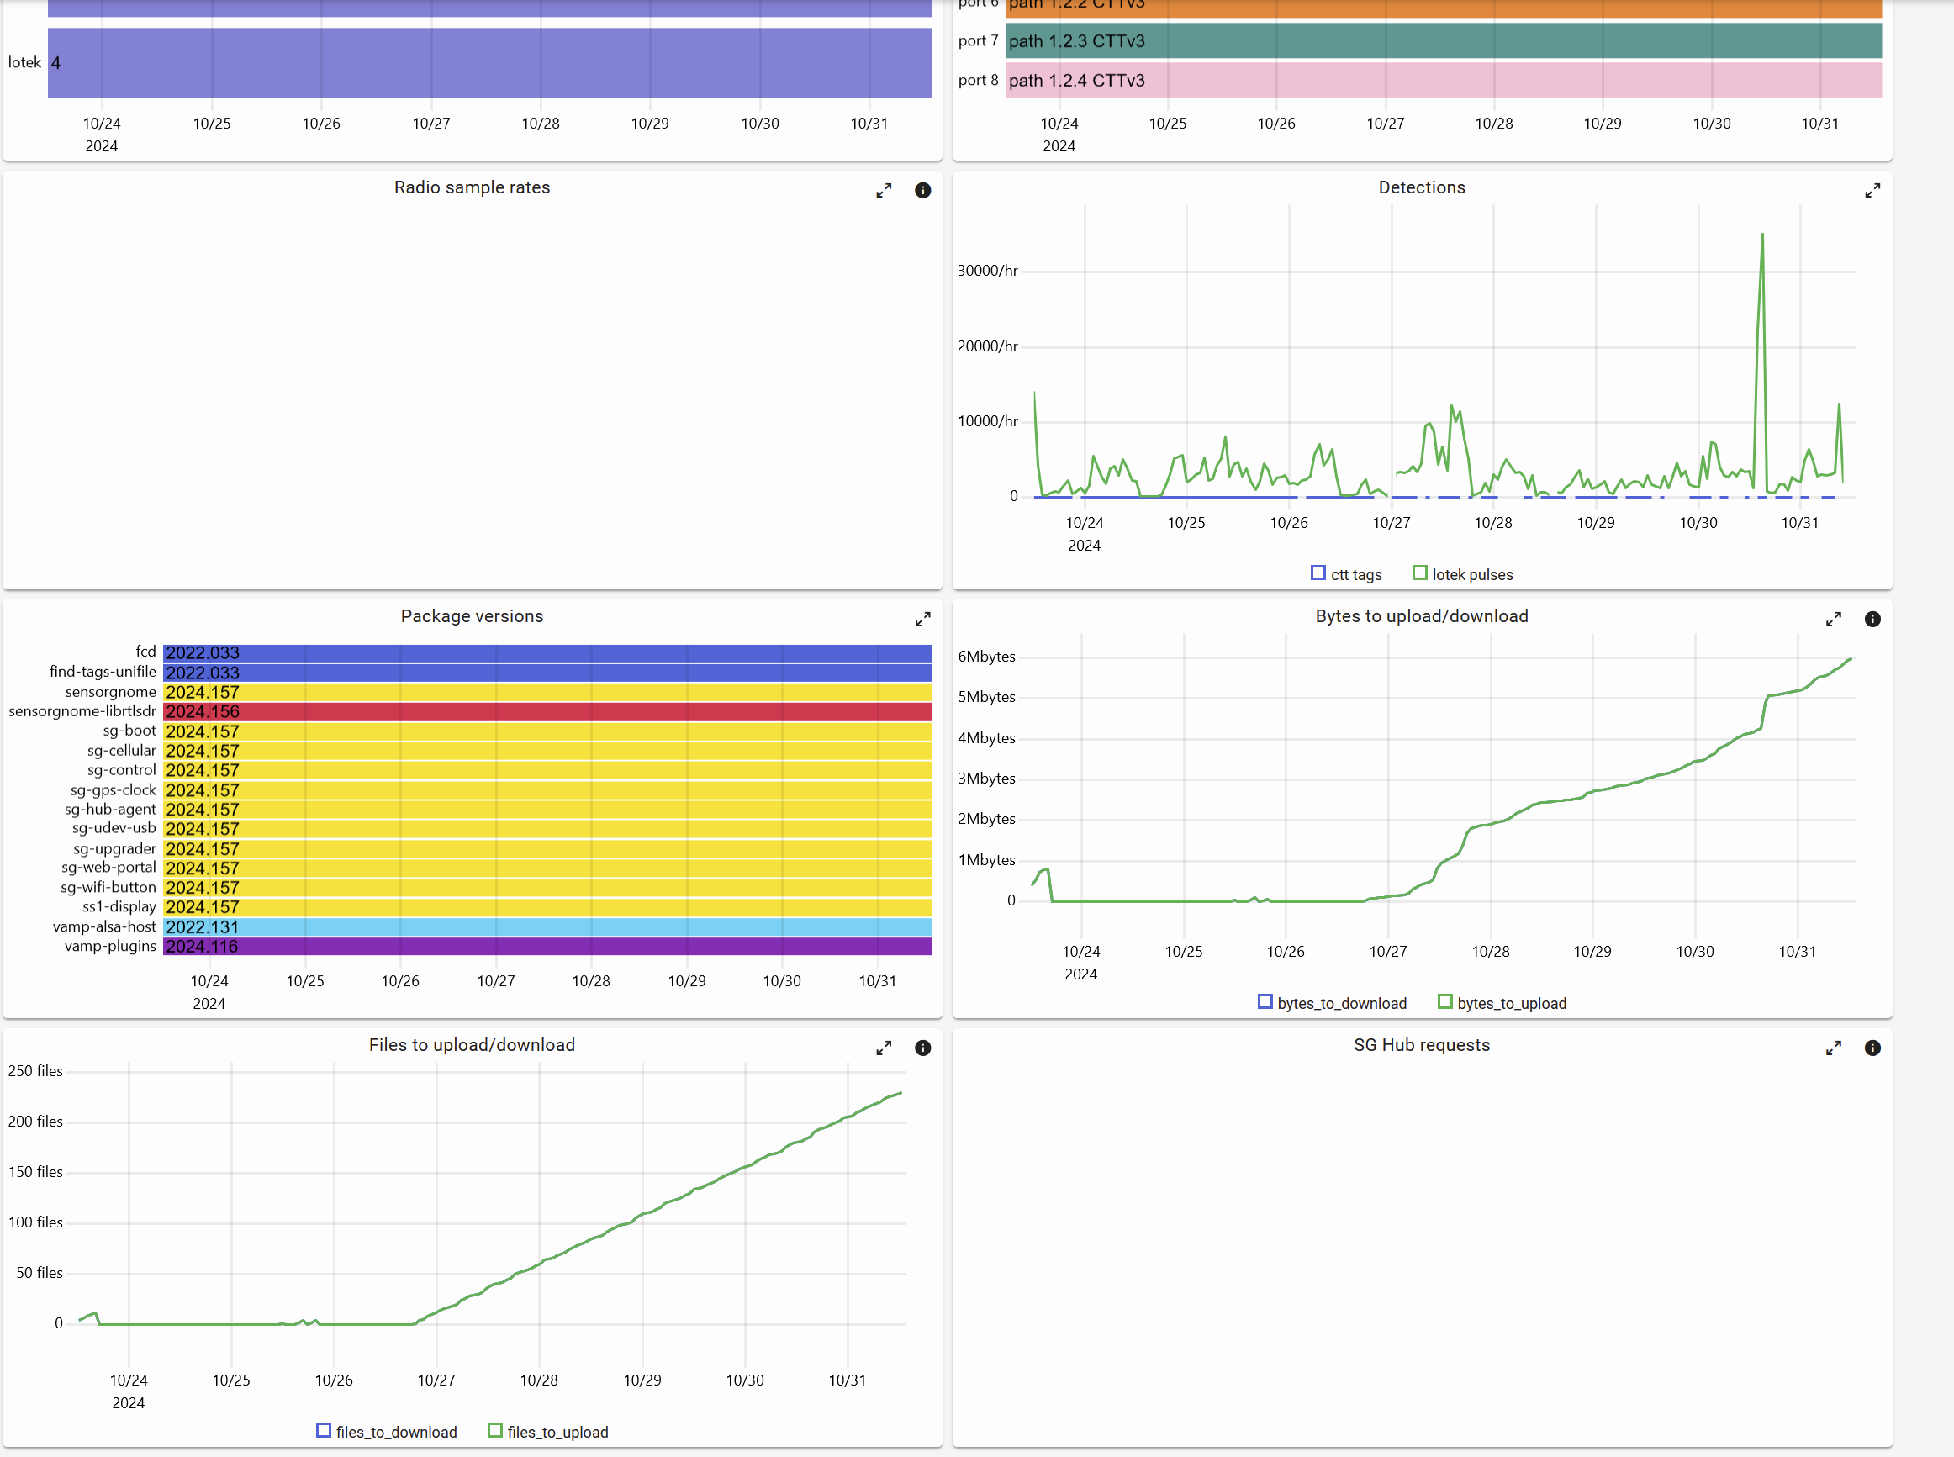The height and width of the screenshot is (1457, 1954).
Task: Show info for Files to upload/download
Action: 922,1048
